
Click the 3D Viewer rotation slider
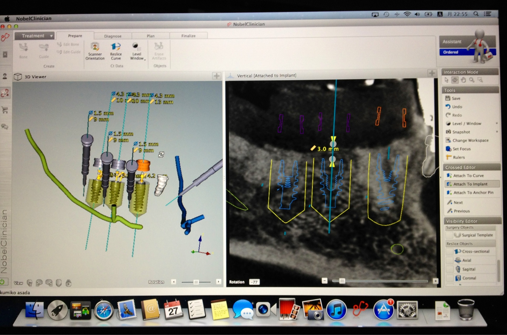point(196,282)
